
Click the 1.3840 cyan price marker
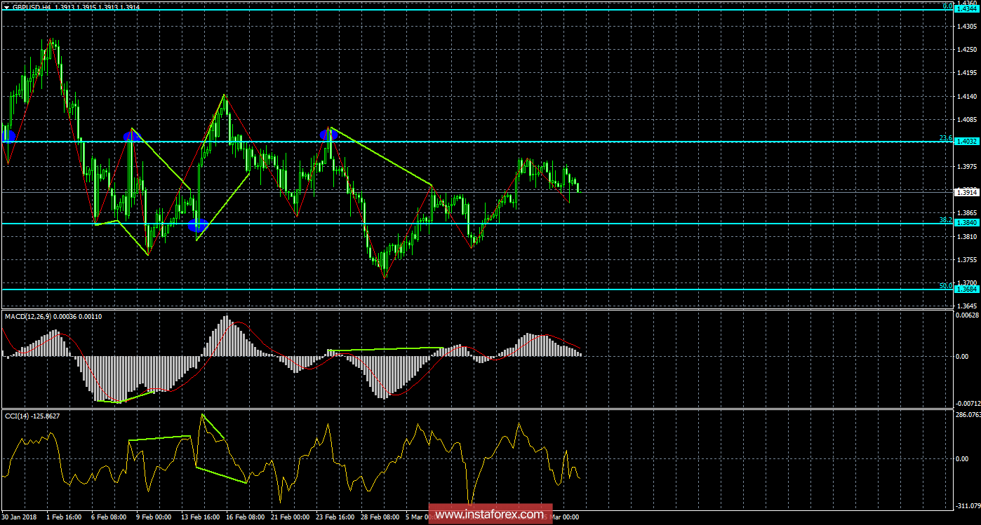pos(968,222)
